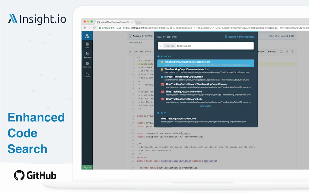Click inside the TimeTracking search input field
309x193 pixels.
[x=211, y=46]
